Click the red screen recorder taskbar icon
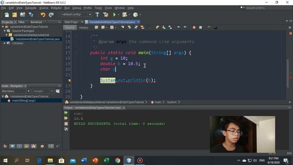293x165 pixels. (140, 160)
